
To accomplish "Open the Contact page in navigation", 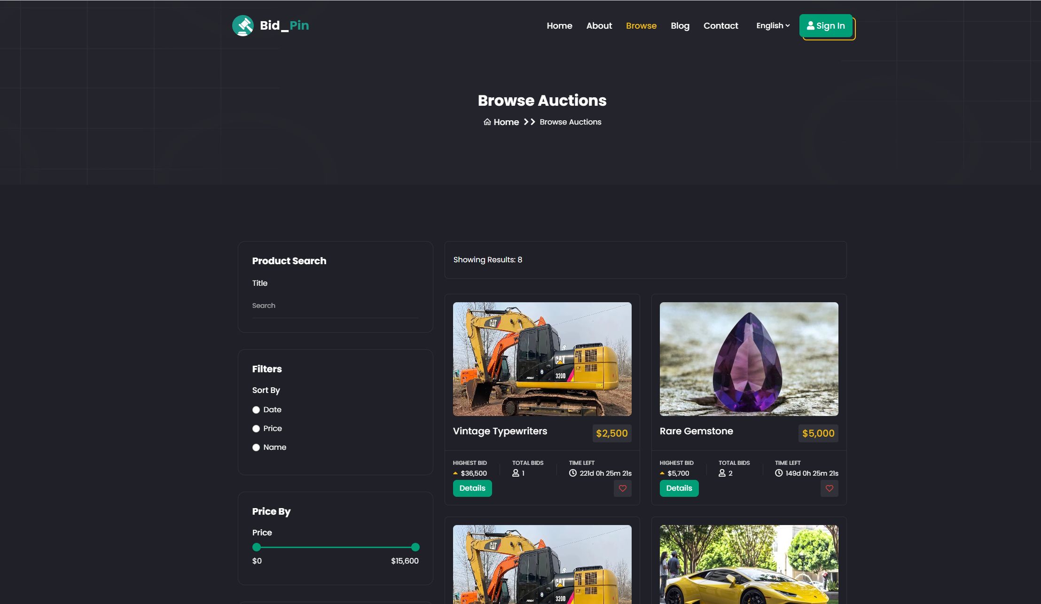I will 720,26.
